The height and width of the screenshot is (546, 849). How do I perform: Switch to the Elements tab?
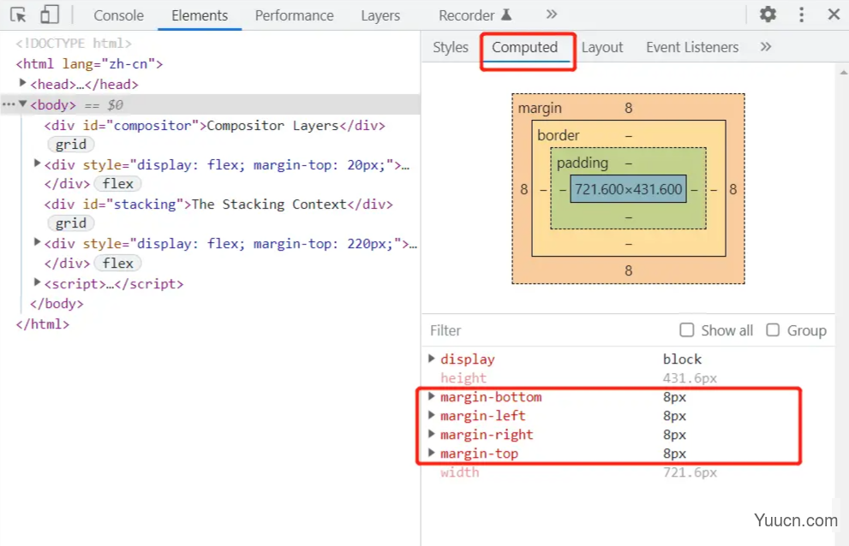(200, 15)
